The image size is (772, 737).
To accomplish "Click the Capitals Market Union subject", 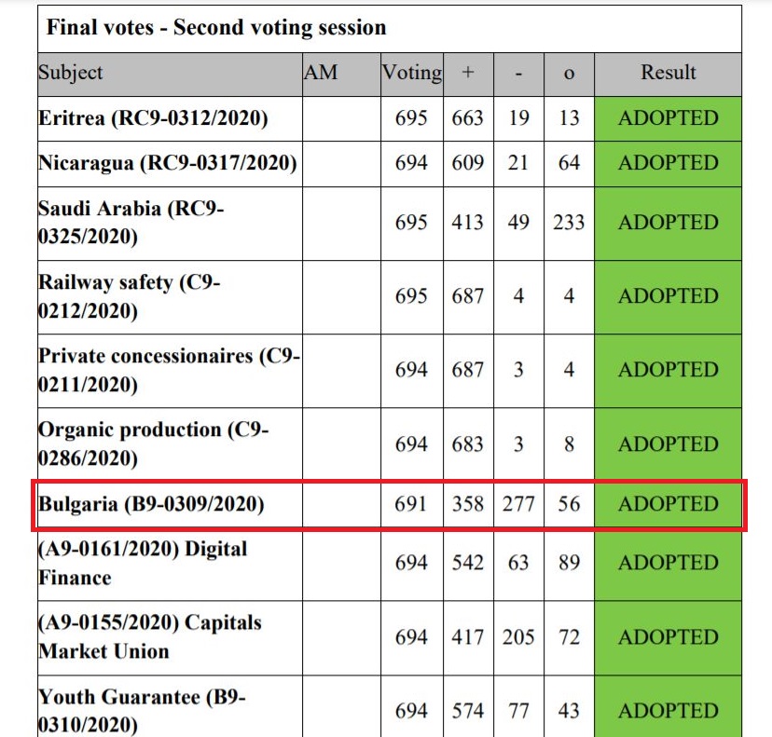I will pos(150,637).
